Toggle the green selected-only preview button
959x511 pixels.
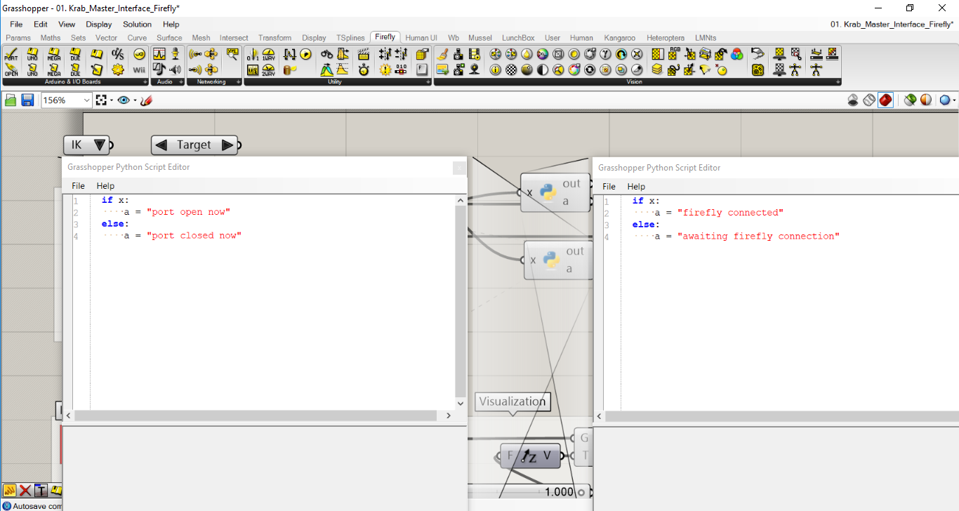click(910, 100)
